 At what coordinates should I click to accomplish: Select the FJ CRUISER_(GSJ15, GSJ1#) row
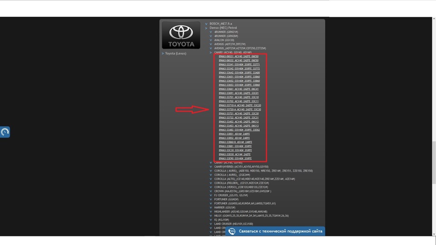pos(231,195)
